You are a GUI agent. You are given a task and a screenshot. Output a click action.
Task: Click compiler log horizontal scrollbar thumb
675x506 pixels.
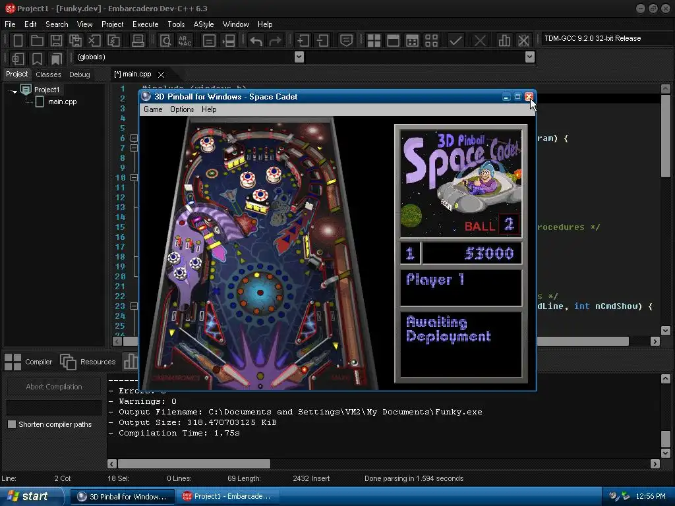(x=194, y=464)
